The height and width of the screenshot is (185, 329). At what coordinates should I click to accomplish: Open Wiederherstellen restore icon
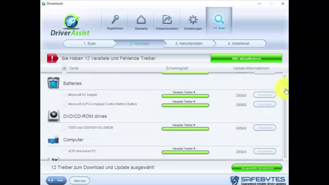[x=167, y=20]
